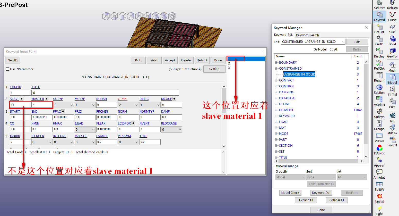Switch to the Keyword Search tab
399x216 pixels.
(x=307, y=35)
